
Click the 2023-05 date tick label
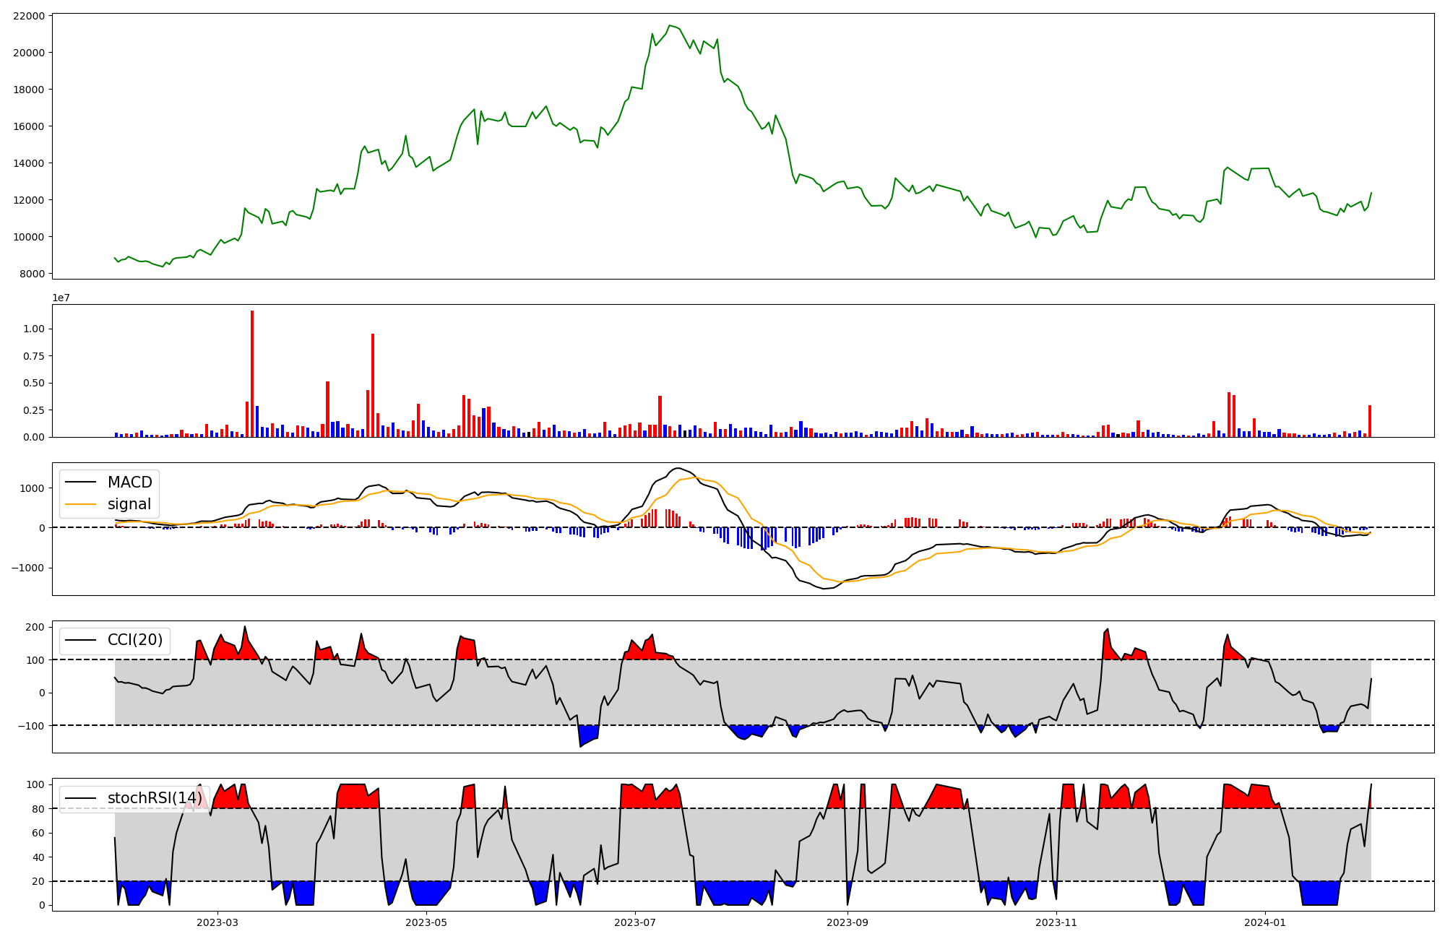(426, 922)
